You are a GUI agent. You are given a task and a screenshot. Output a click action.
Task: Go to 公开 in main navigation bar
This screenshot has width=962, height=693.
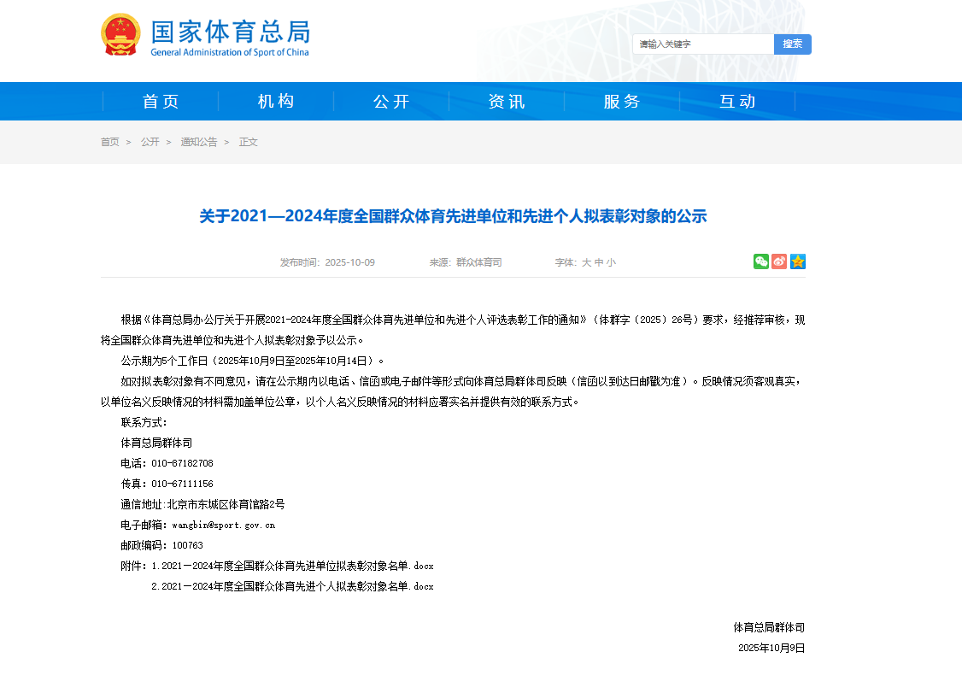click(391, 102)
